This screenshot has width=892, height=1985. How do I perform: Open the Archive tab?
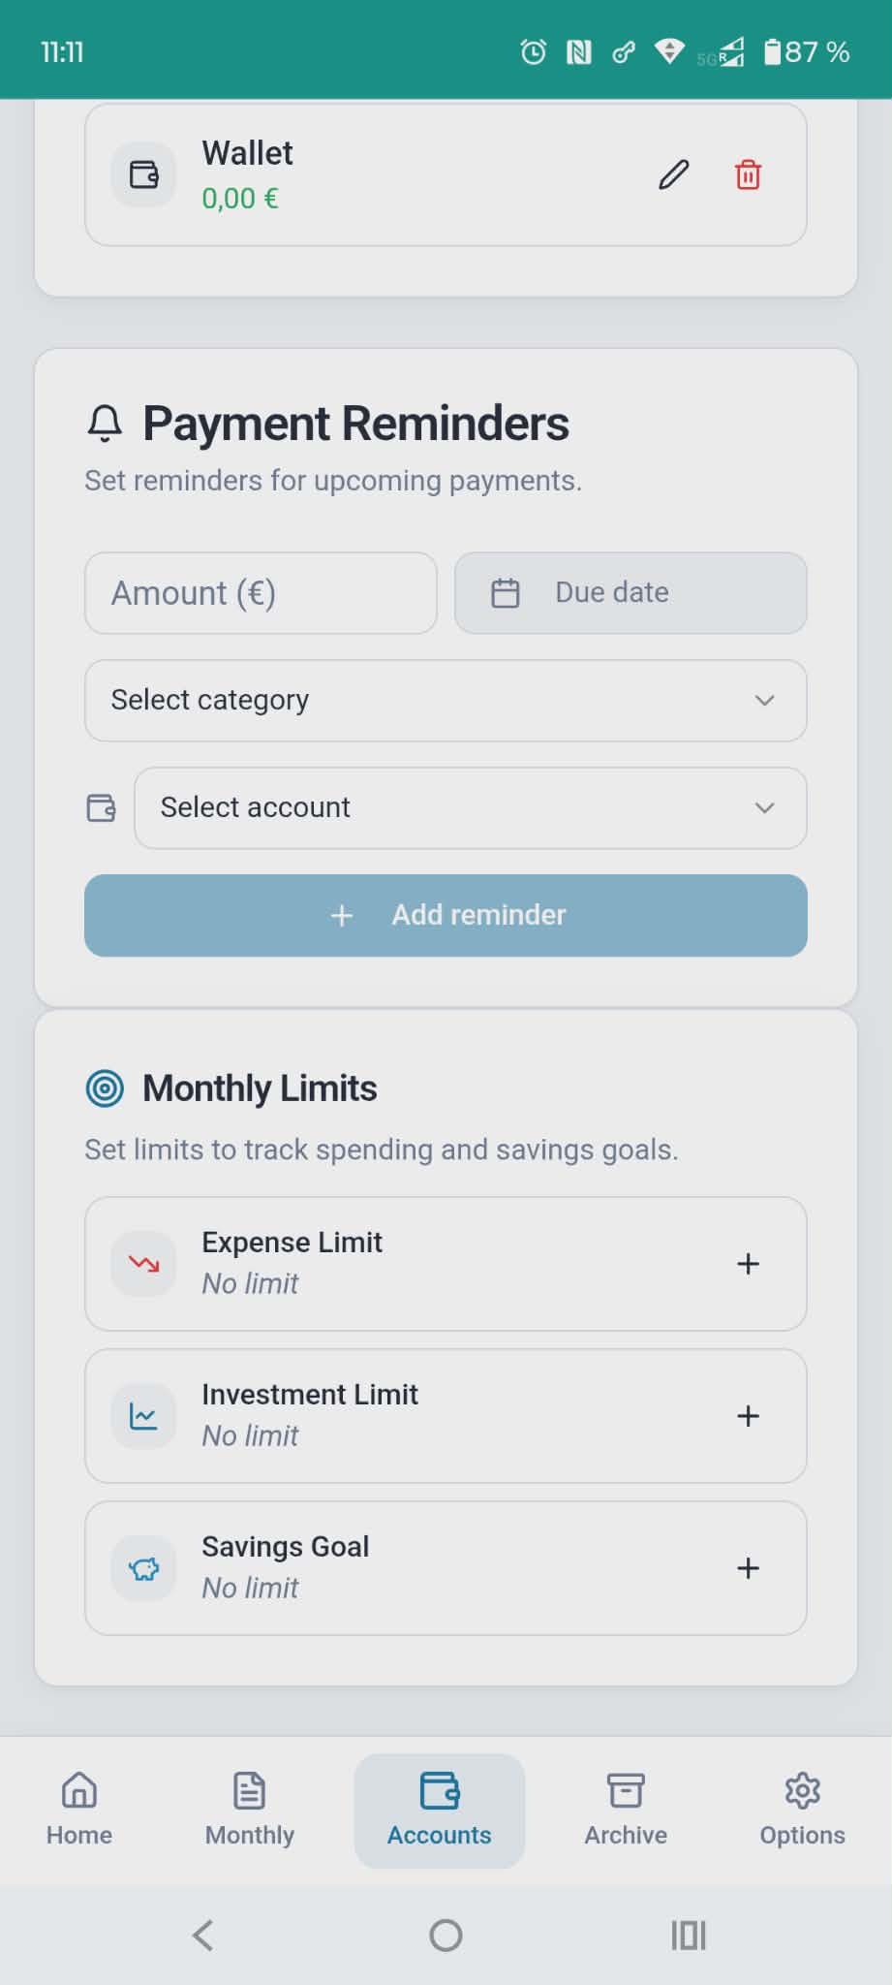626,1810
